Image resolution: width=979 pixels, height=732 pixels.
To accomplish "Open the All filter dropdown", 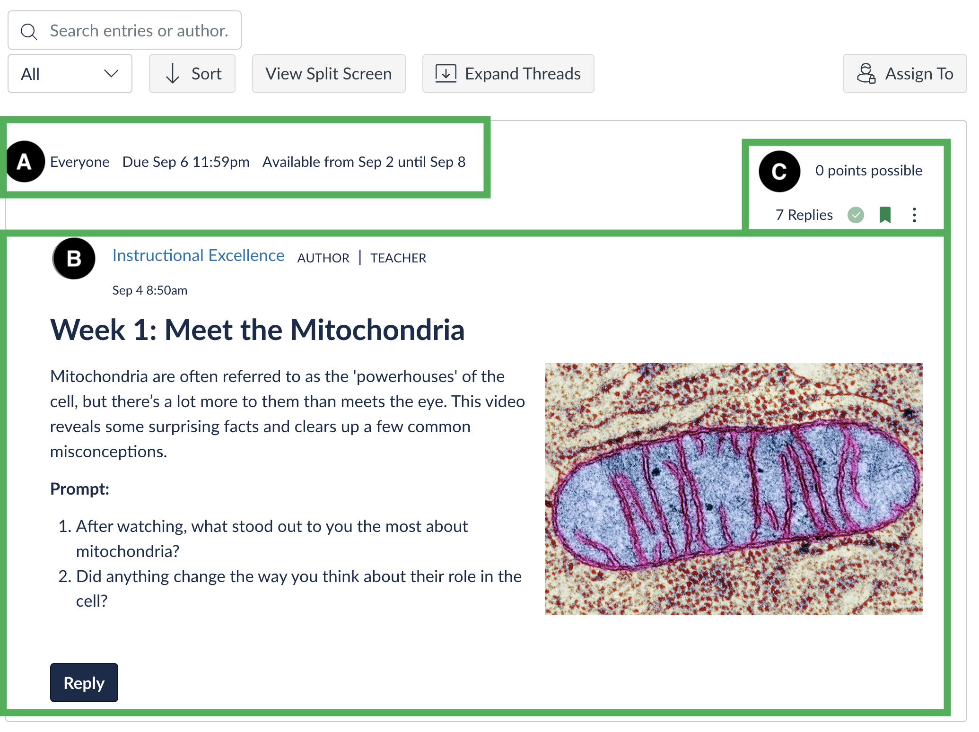I will pos(70,74).
